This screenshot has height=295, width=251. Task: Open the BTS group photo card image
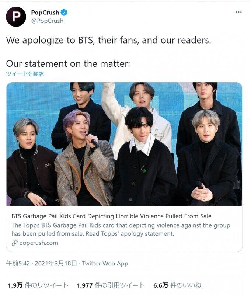[124, 144]
